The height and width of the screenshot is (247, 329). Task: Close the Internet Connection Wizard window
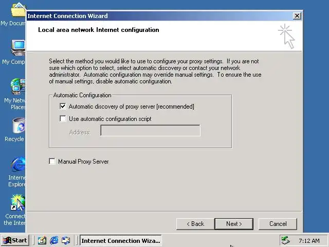(297, 16)
